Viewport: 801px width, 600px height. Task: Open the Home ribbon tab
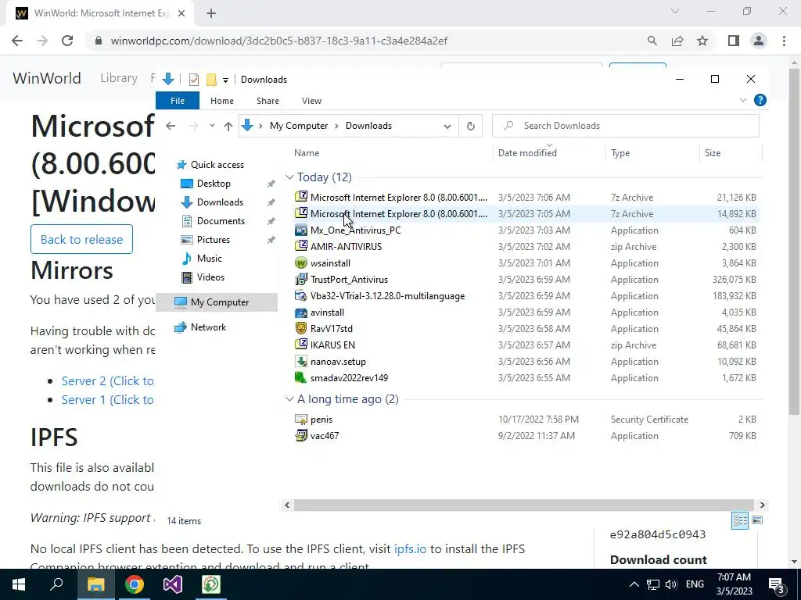tap(221, 101)
